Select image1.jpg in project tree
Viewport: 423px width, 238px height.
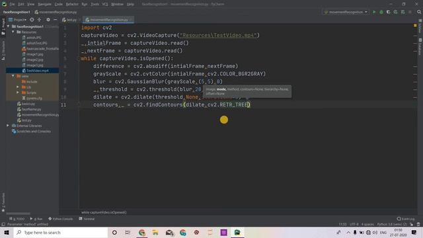[x=34, y=54]
